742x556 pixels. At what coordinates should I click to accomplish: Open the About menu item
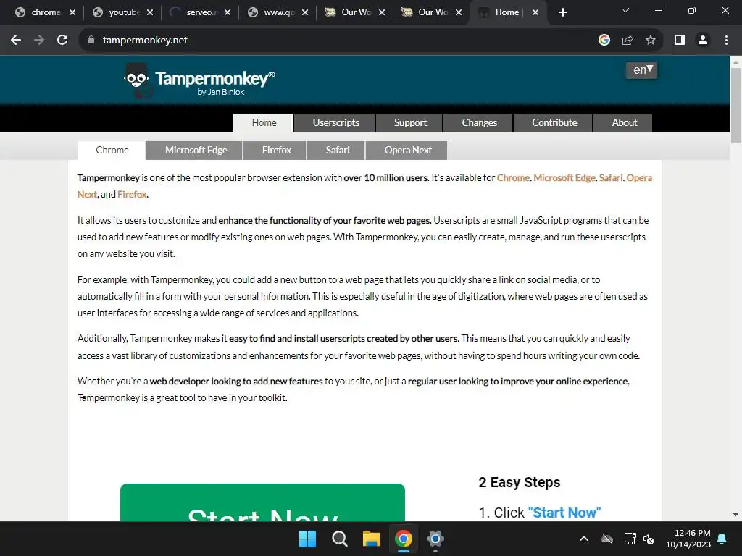click(x=624, y=123)
